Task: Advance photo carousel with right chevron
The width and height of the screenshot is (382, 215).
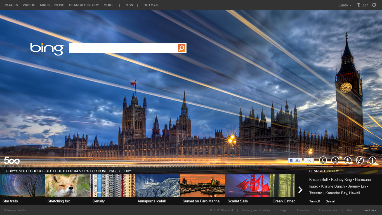Action: 300,190
